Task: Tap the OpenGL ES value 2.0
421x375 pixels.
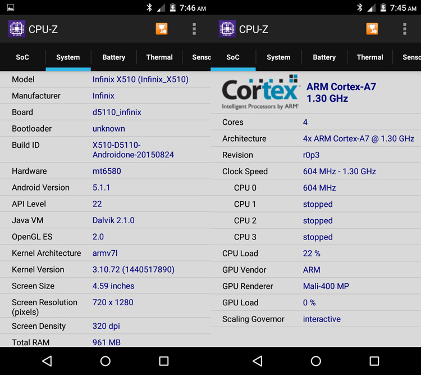Action: click(98, 237)
